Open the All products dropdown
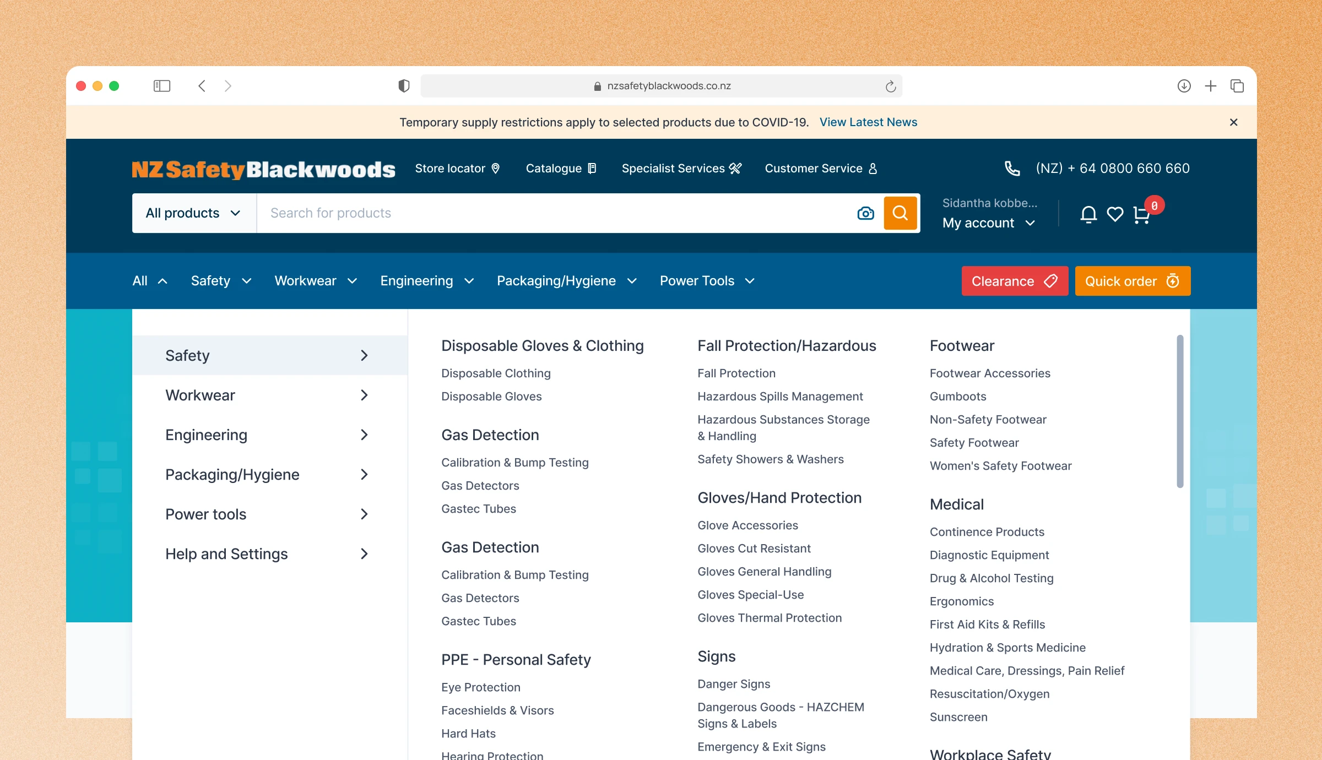The height and width of the screenshot is (760, 1322). coord(194,213)
